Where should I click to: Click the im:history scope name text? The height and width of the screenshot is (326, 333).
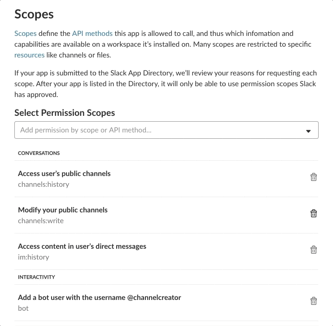(x=34, y=257)
